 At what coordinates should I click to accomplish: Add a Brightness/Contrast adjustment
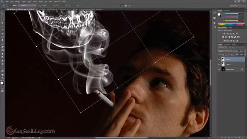pos(224,34)
